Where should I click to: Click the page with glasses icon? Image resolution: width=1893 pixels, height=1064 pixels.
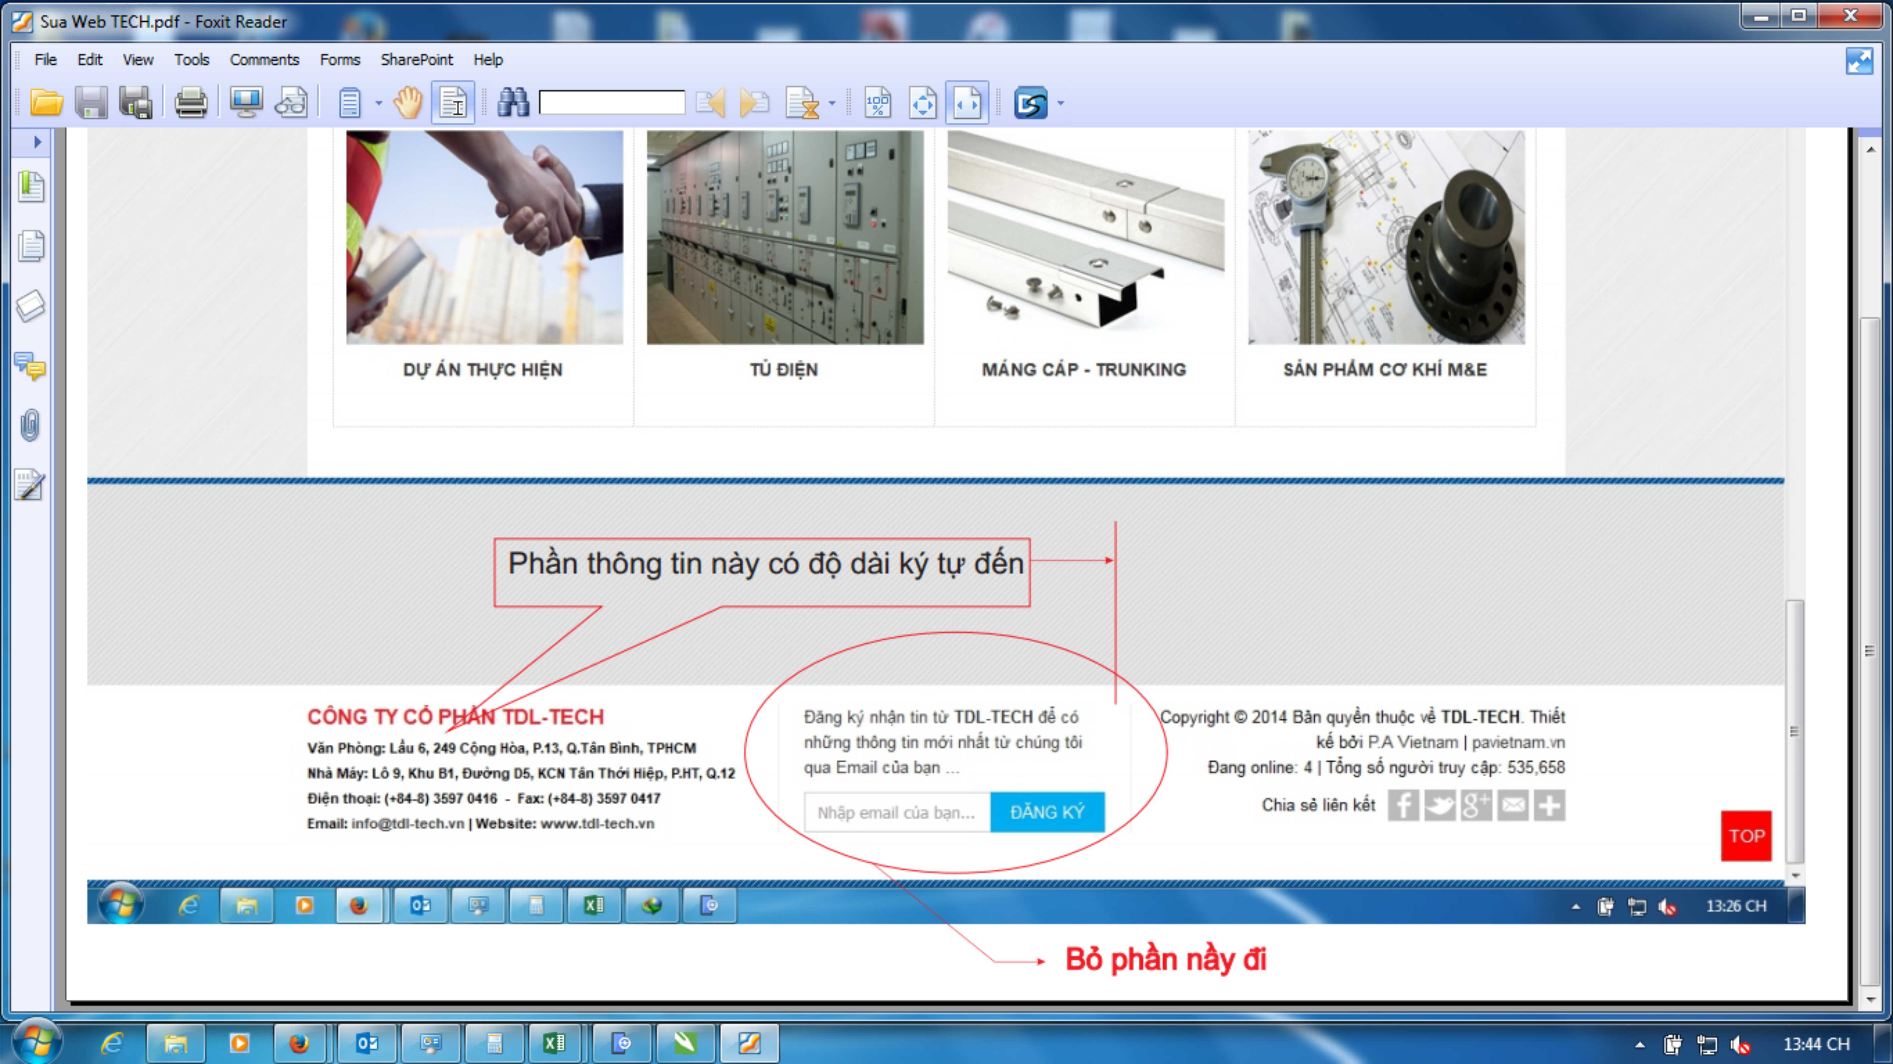pyautogui.click(x=291, y=102)
